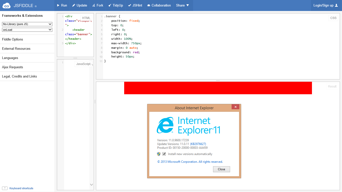Fork this fiddle
This screenshot has height=192, width=342.
coord(98,5)
